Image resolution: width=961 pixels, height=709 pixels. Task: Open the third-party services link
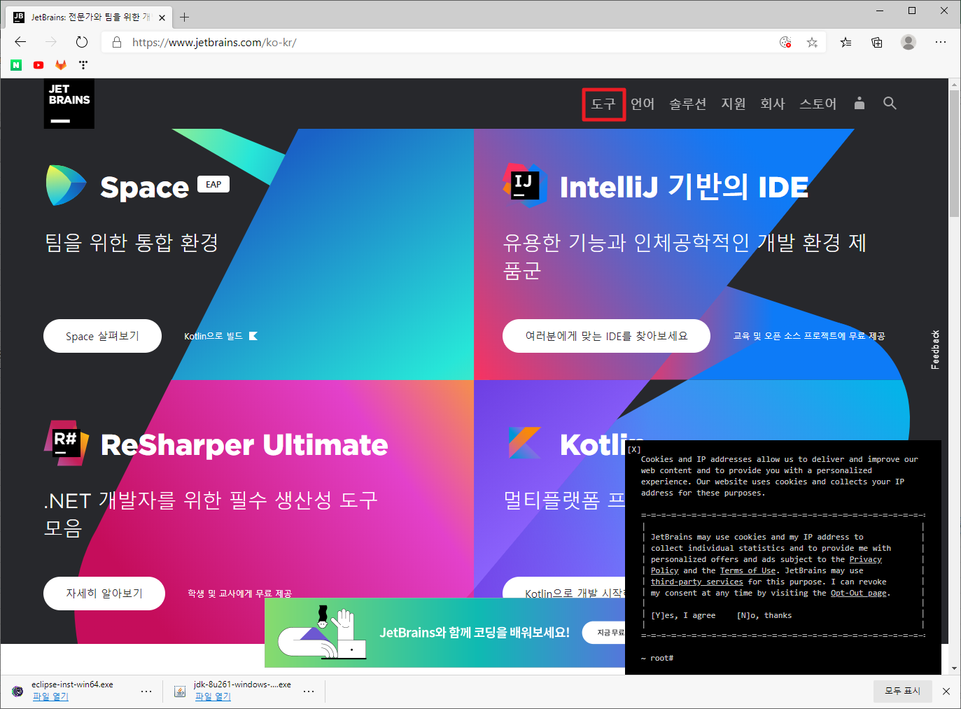click(697, 582)
